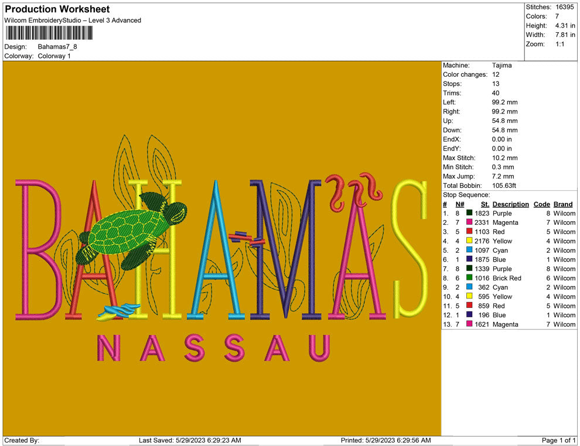
Task: Click the Created By label in the footer
Action: (22, 441)
